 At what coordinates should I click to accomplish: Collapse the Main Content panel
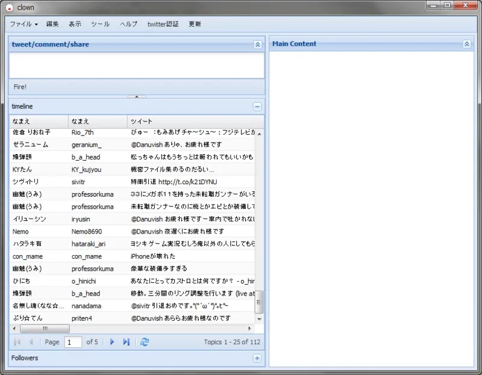pos(467,44)
